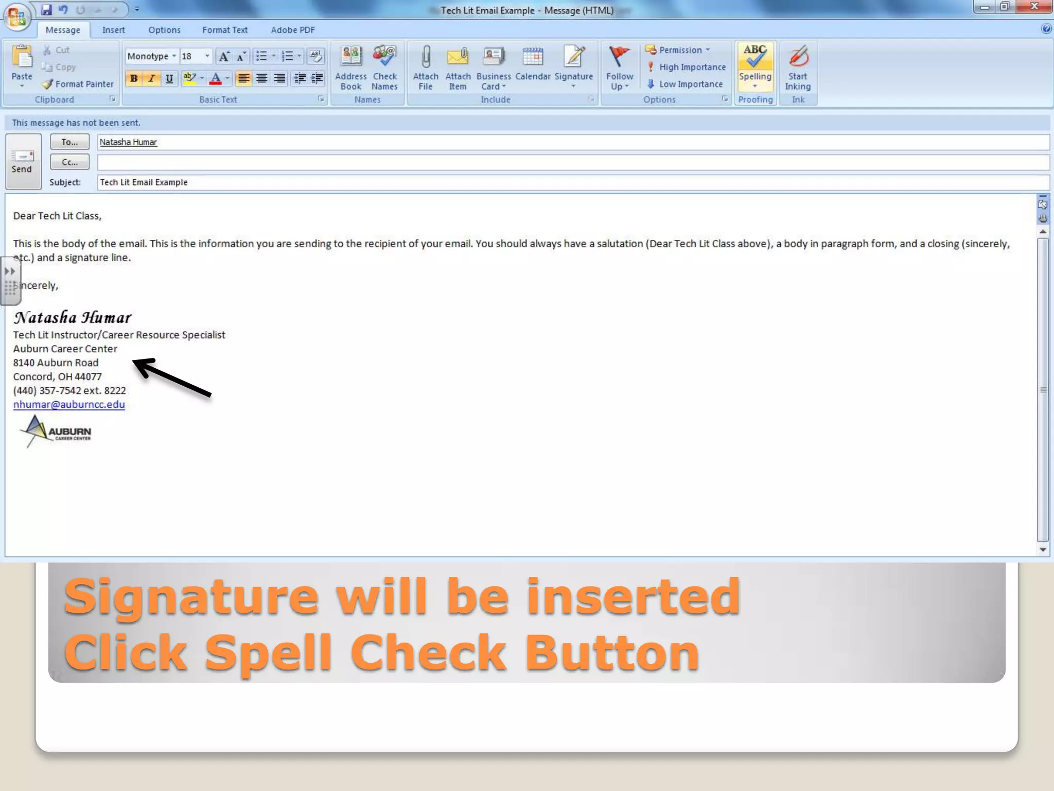The width and height of the screenshot is (1054, 791).
Task: Toggle Underline formatting
Action: [x=169, y=78]
